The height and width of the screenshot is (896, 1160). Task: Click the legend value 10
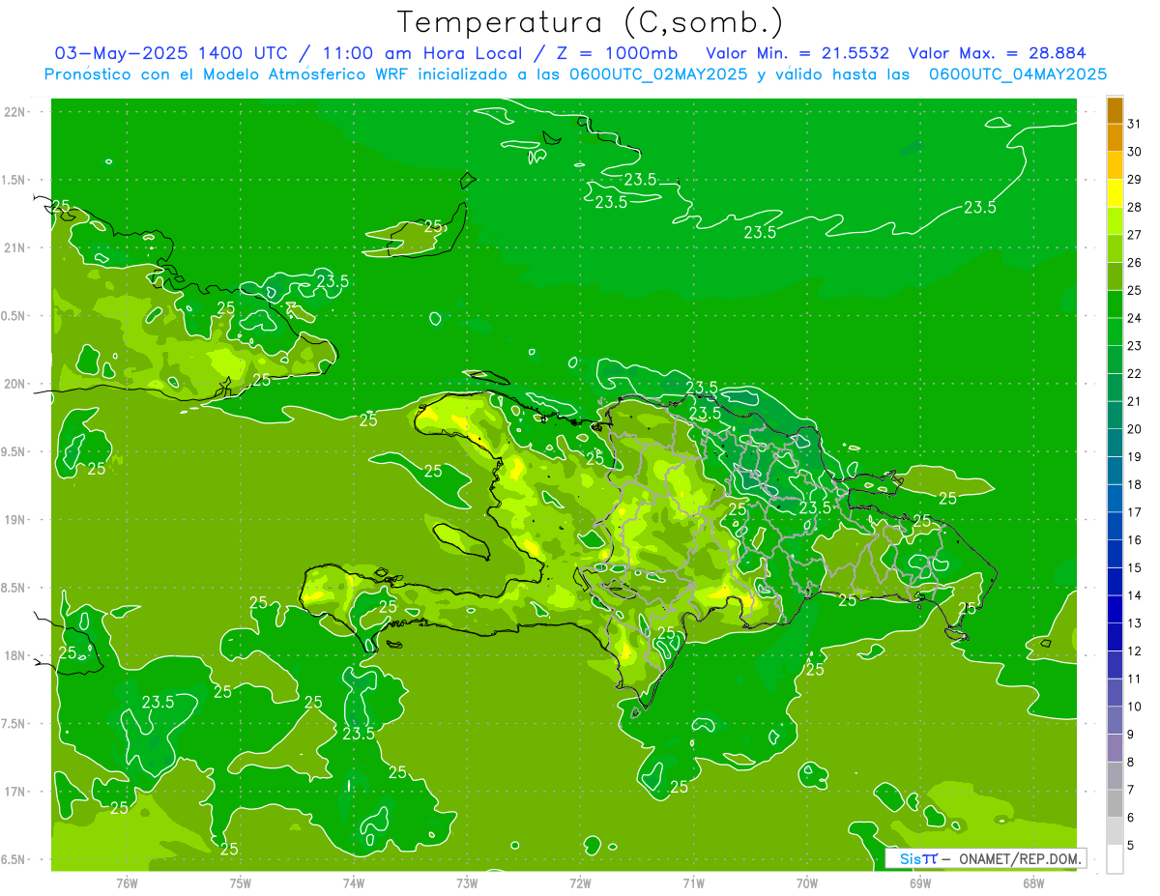pos(1135,707)
